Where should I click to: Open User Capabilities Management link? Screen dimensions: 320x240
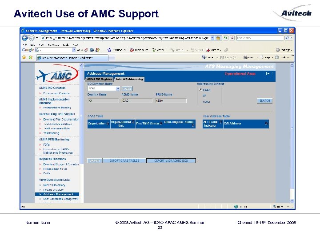coord(61,199)
